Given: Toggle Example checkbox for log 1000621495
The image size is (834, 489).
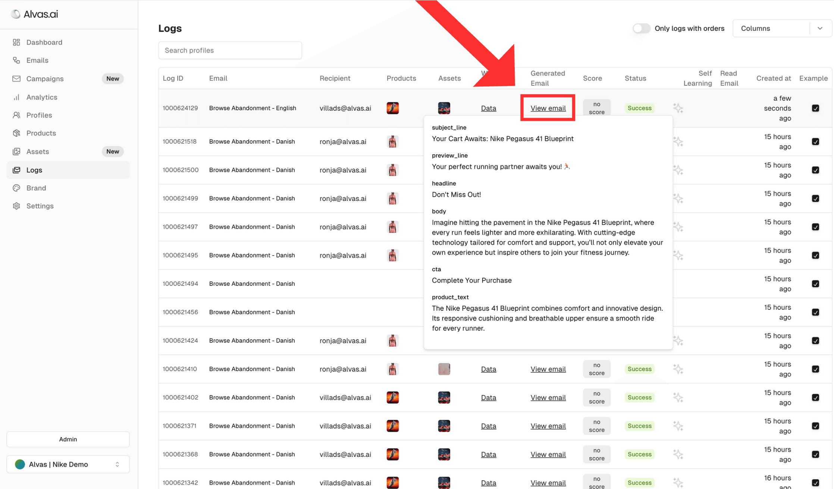Looking at the screenshot, I should [x=815, y=255].
